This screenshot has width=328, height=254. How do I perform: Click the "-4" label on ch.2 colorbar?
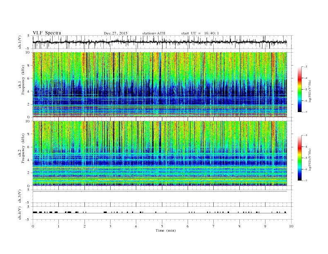[306, 147]
